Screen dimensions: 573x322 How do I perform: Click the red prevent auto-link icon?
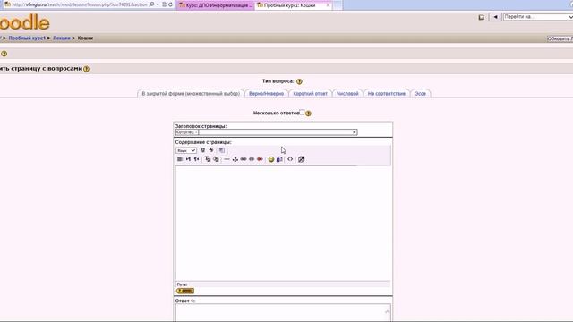pos(260,159)
